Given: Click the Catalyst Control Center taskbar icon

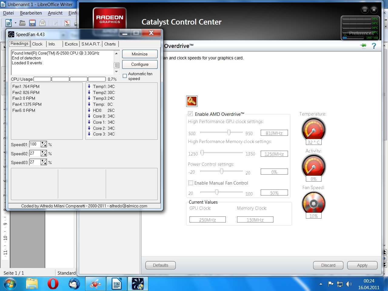Looking at the screenshot, I should [x=95, y=284].
